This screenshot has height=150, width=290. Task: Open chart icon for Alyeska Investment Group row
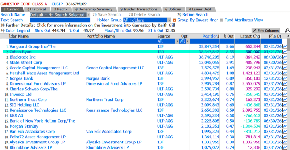click(285, 142)
